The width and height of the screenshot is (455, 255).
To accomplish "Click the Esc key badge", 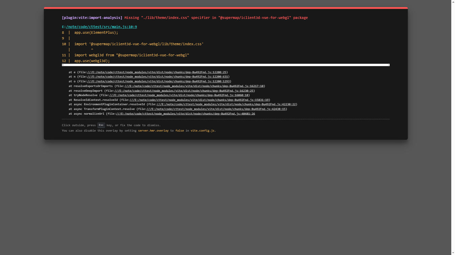I will point(101,125).
